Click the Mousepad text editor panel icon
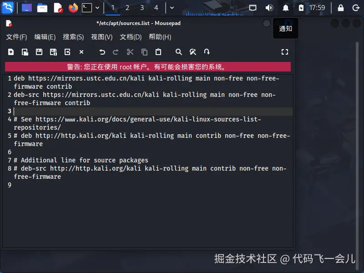 coord(58,8)
